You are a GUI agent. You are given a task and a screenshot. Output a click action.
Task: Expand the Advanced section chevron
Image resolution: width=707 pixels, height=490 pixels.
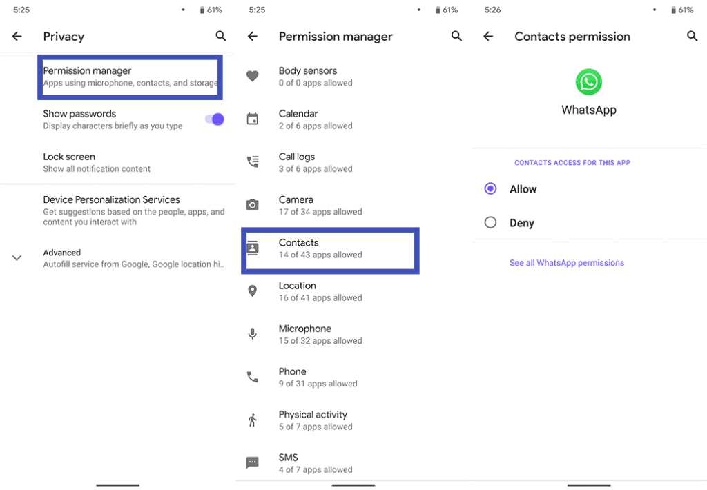[17, 258]
